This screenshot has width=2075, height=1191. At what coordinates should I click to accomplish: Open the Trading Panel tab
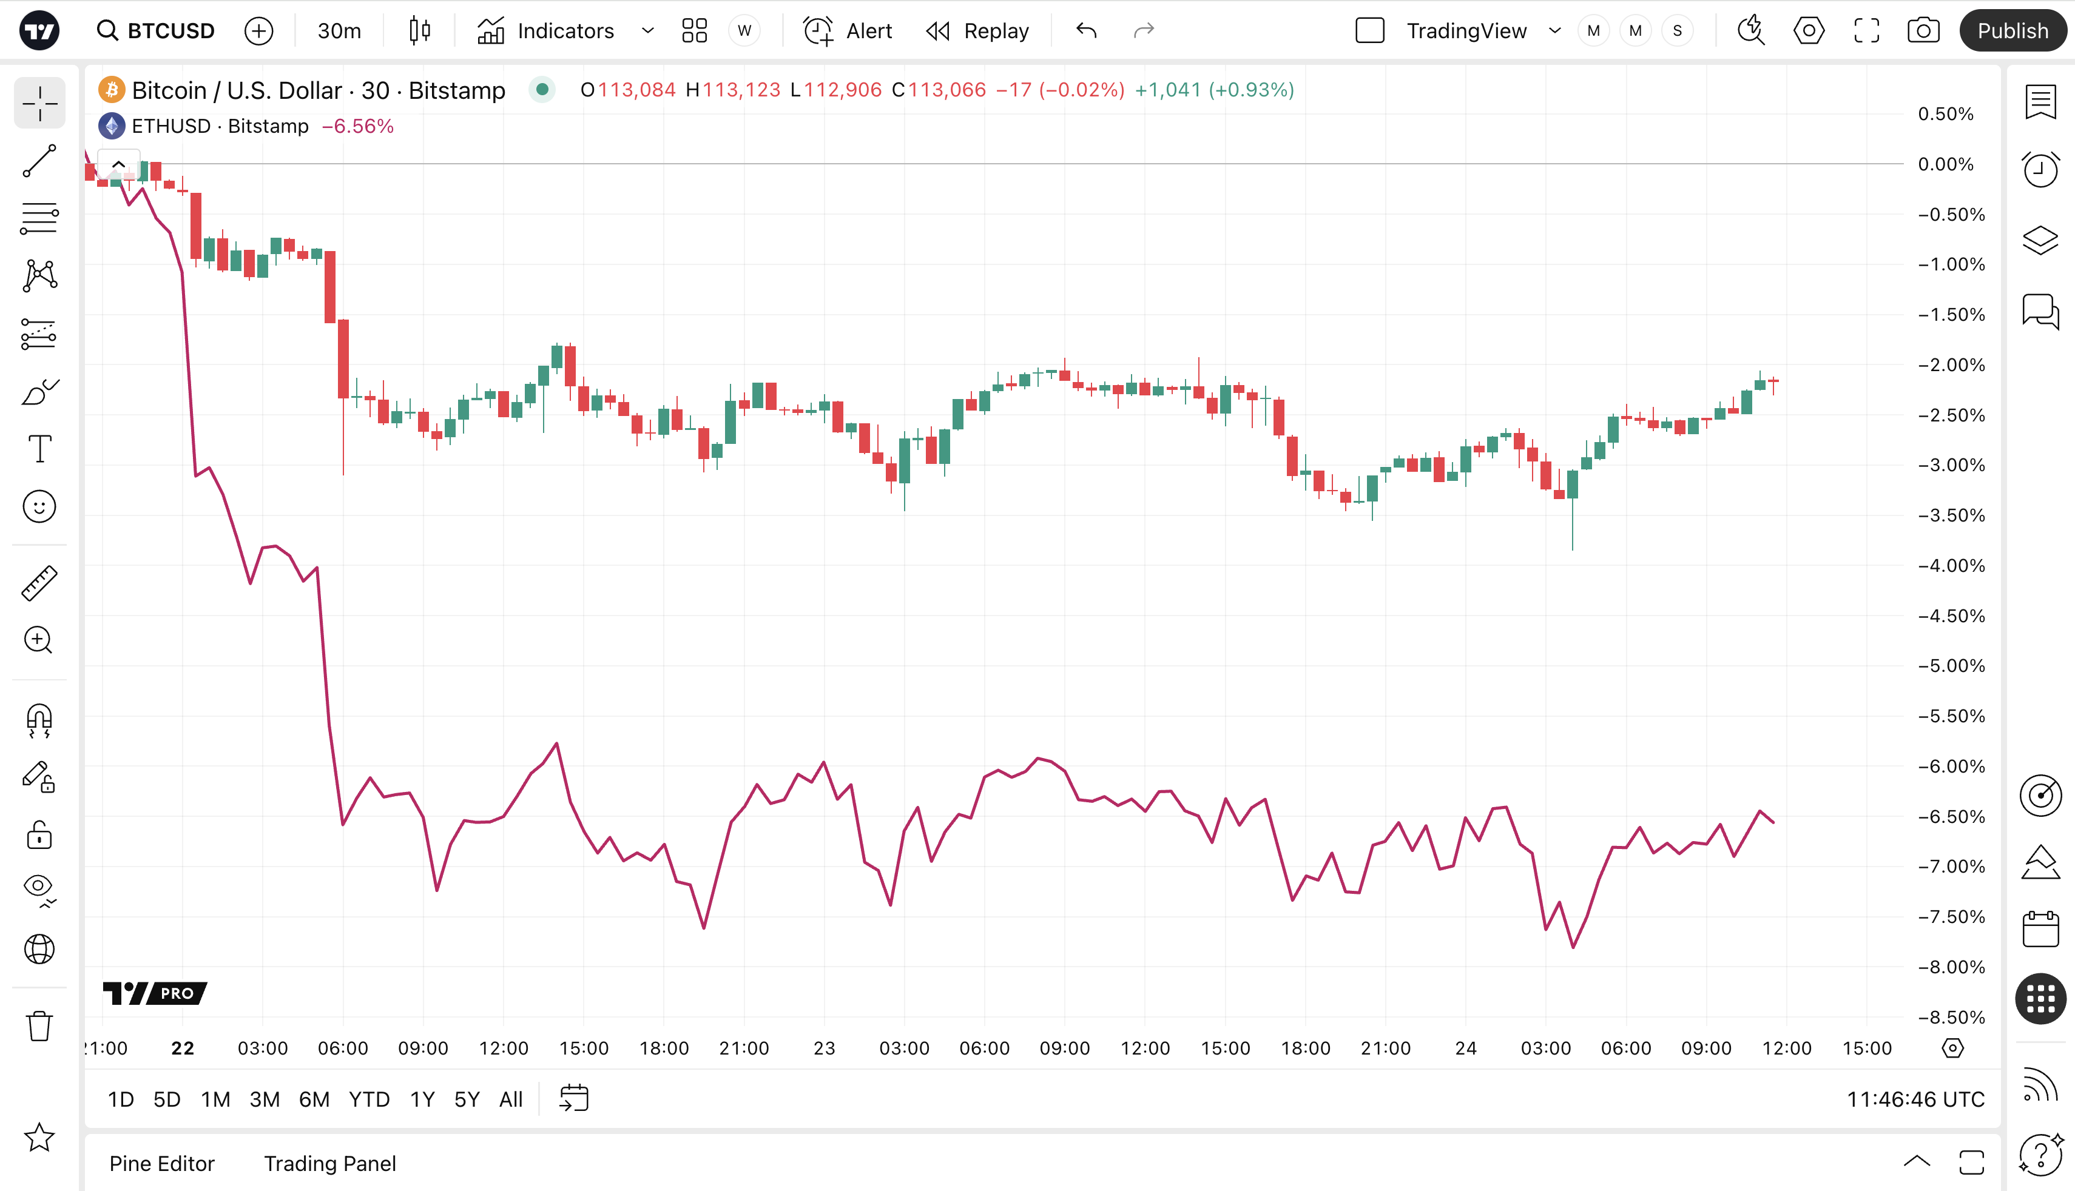pyautogui.click(x=329, y=1163)
